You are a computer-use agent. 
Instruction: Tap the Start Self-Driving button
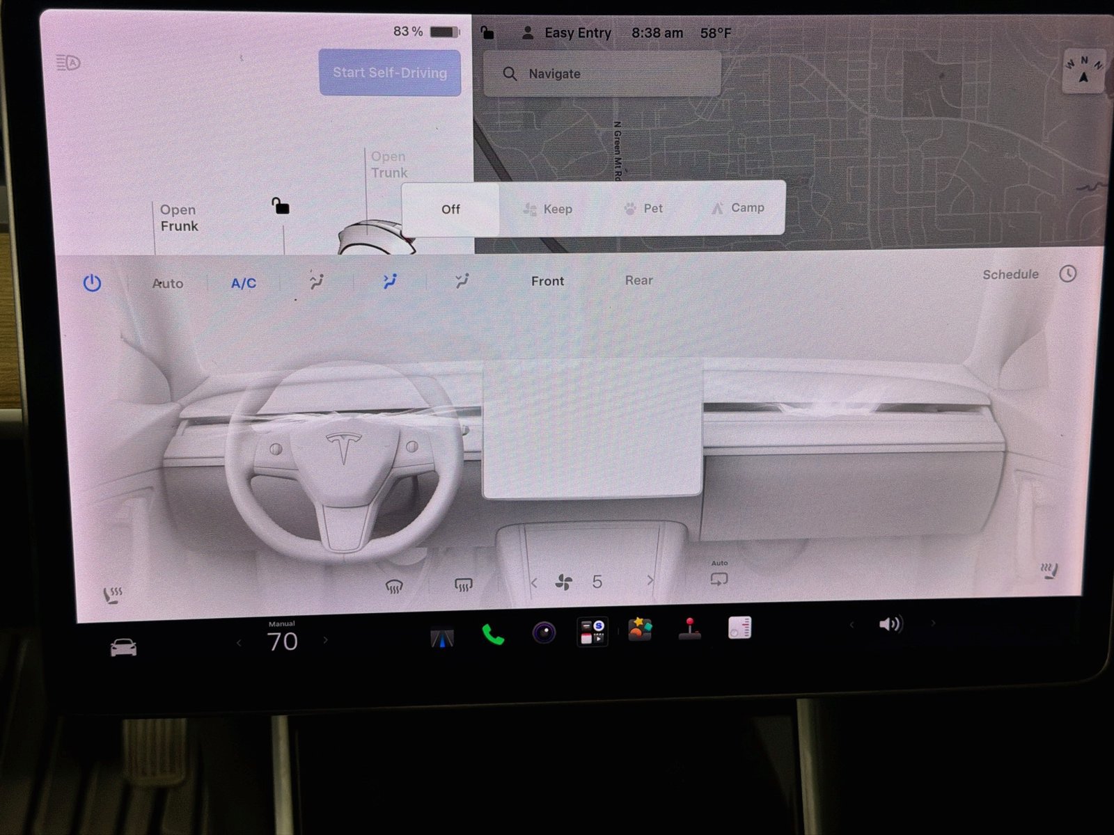click(x=390, y=72)
